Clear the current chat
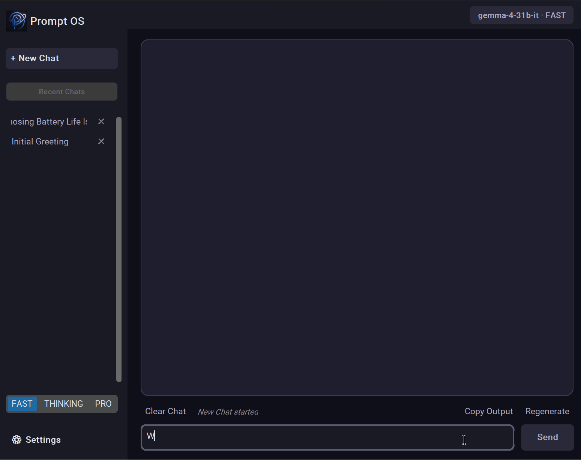This screenshot has width=581, height=460. click(165, 411)
